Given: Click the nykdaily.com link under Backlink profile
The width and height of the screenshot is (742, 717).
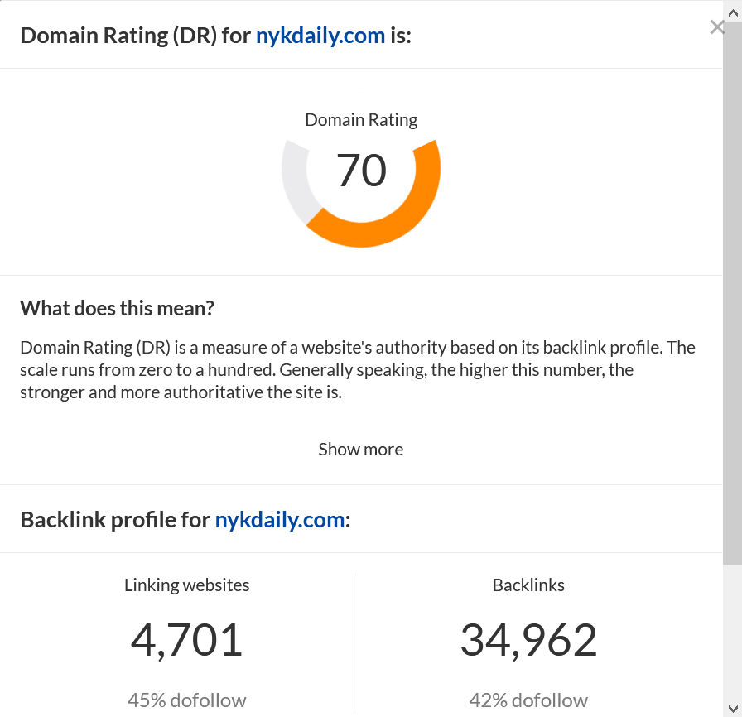Looking at the screenshot, I should [280, 519].
